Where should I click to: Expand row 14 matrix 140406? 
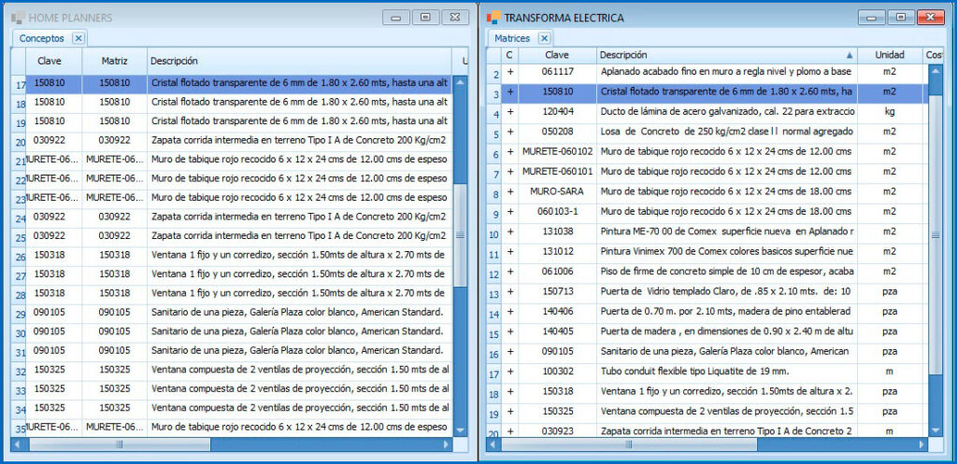click(509, 312)
